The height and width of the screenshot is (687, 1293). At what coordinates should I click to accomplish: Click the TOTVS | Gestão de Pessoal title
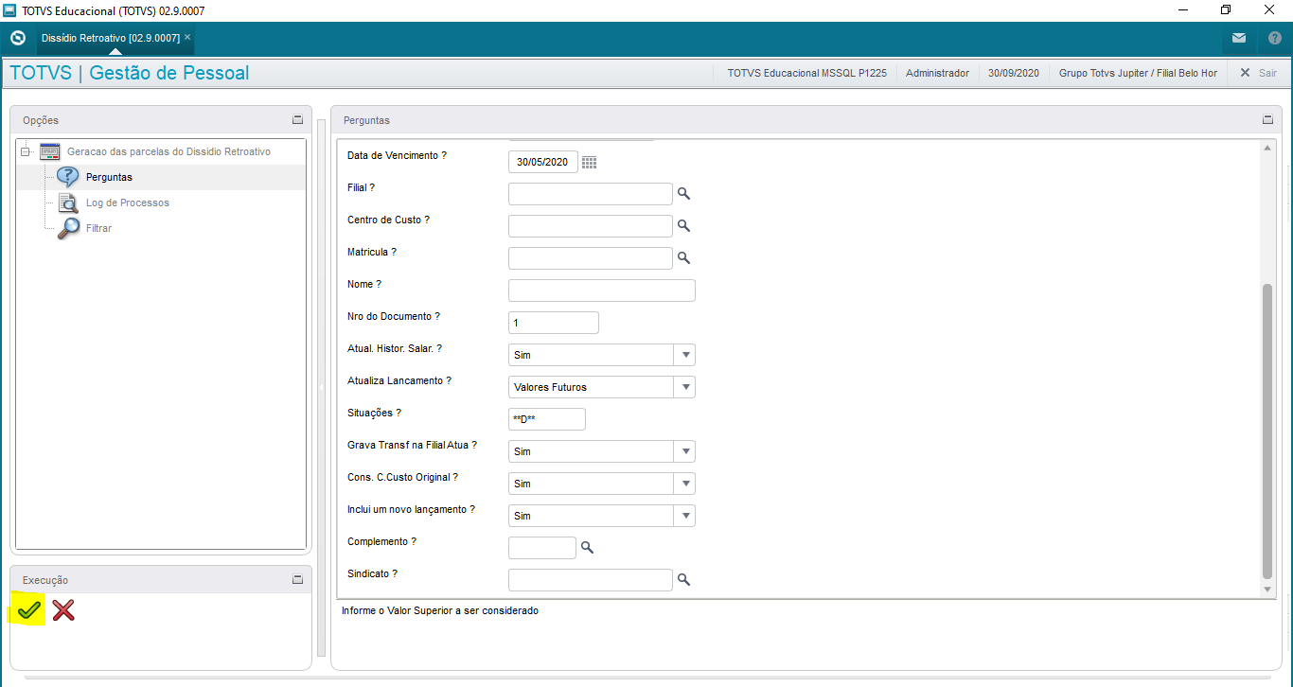pyautogui.click(x=130, y=73)
